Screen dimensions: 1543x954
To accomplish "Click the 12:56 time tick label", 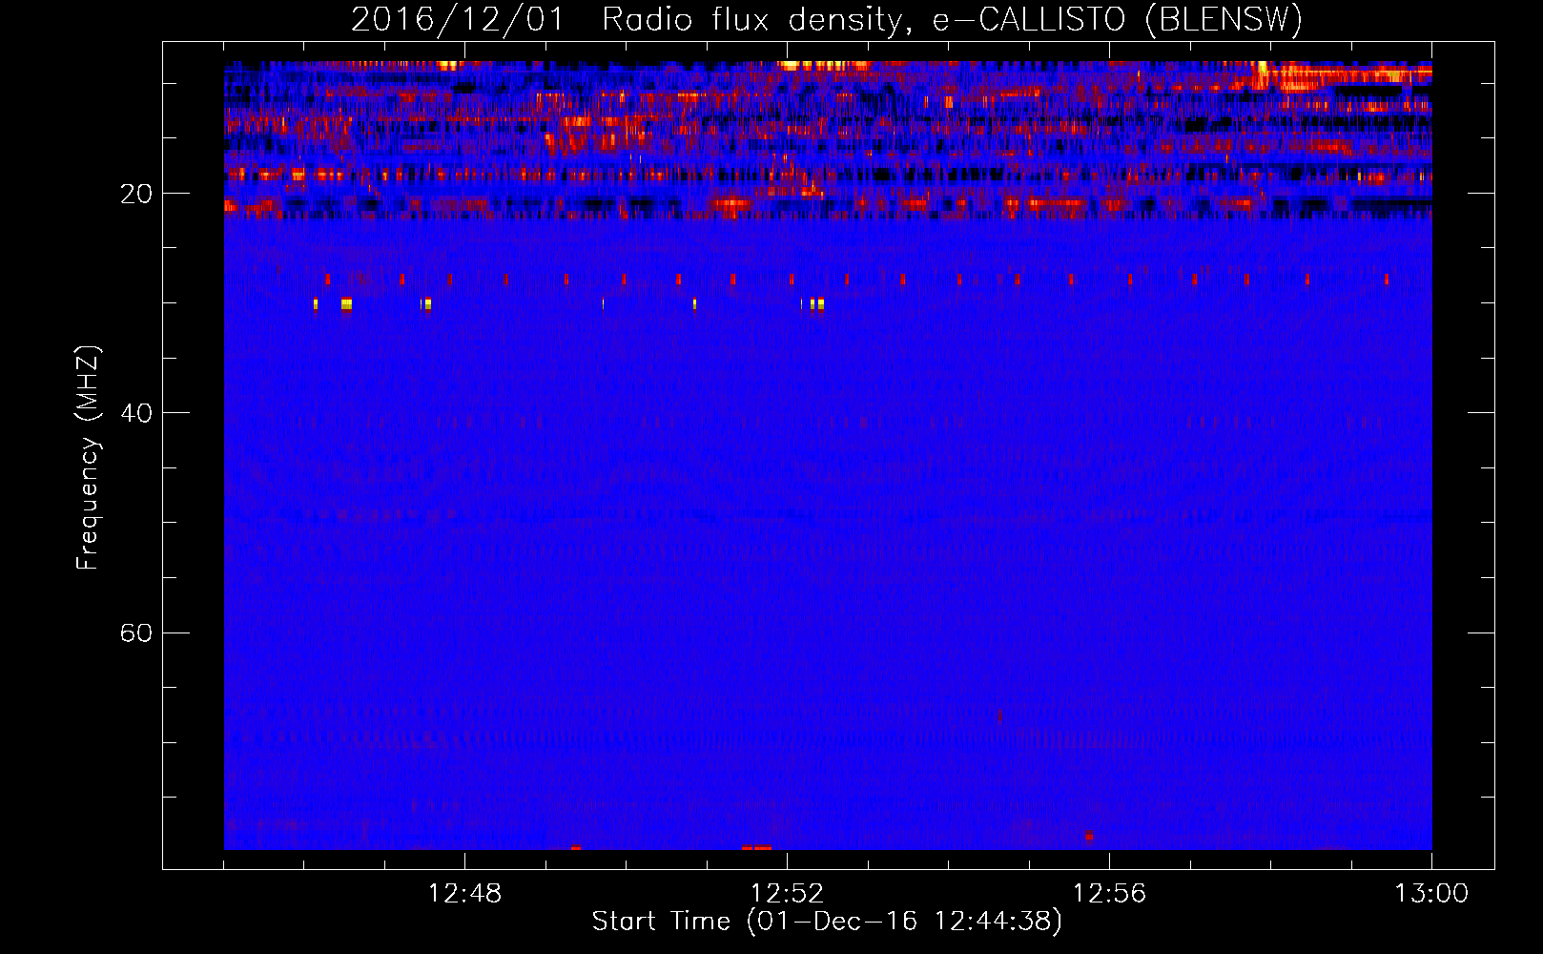I will [1109, 894].
